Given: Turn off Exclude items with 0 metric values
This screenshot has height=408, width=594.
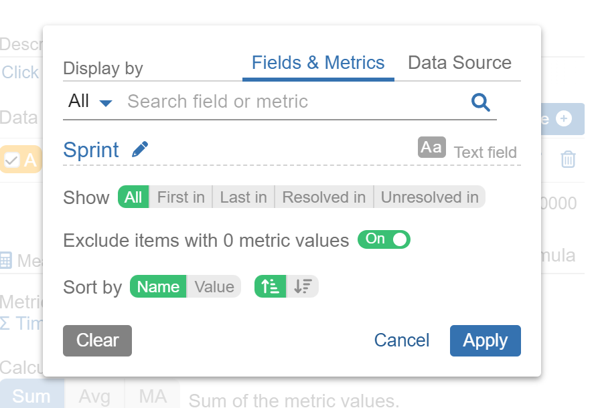Looking at the screenshot, I should (384, 239).
